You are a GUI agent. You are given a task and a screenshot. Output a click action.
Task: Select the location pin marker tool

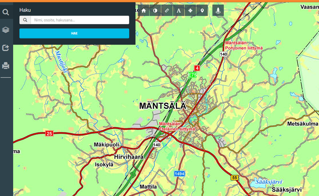tap(202, 11)
